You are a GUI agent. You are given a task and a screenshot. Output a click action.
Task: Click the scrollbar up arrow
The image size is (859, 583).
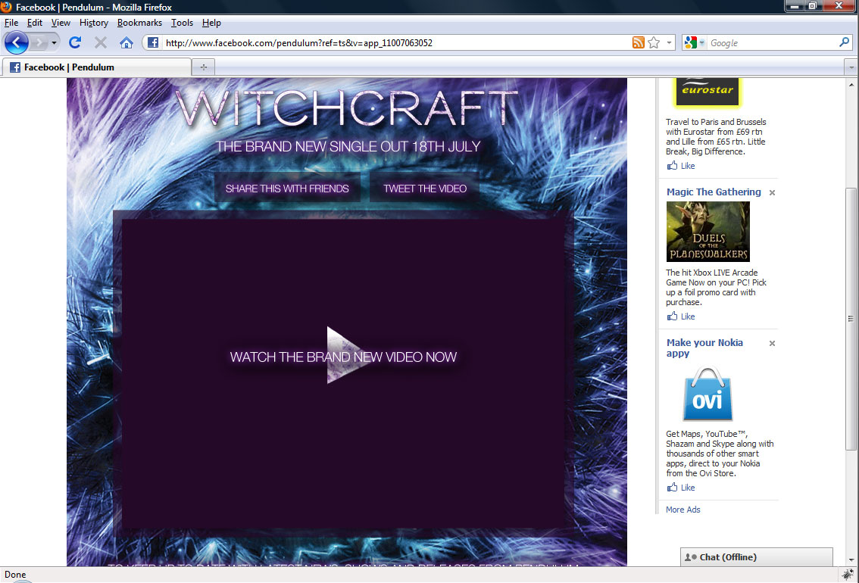coord(851,85)
